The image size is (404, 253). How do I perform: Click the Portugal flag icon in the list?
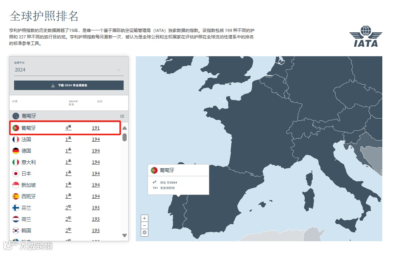pyautogui.click(x=16, y=128)
